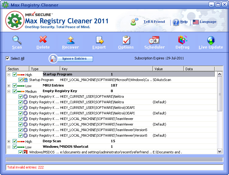
Task: Open the Scheduler calendar icon
Action: [154, 40]
